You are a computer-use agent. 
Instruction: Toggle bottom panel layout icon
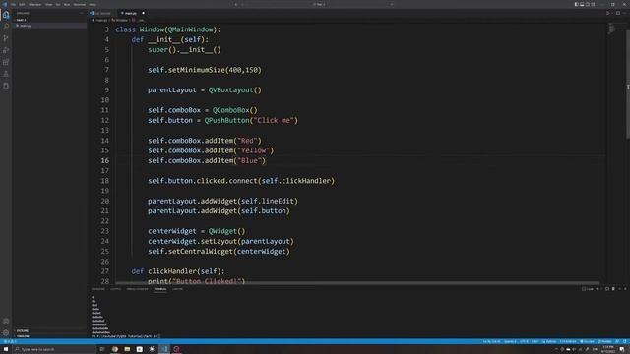pyautogui.click(x=582, y=4)
